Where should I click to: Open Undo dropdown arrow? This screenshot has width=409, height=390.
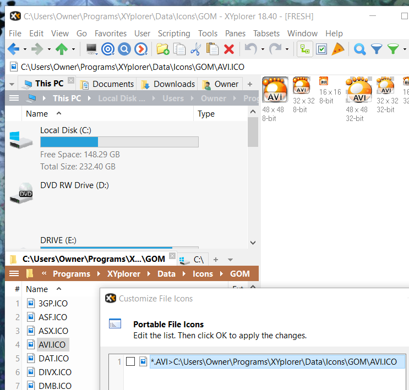point(263,50)
